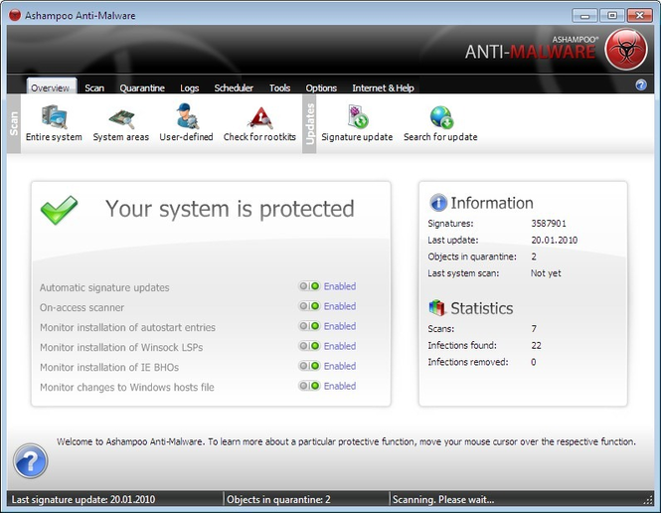The width and height of the screenshot is (661, 513).
Task: Click the large blue question mark icon
Action: pos(31,460)
